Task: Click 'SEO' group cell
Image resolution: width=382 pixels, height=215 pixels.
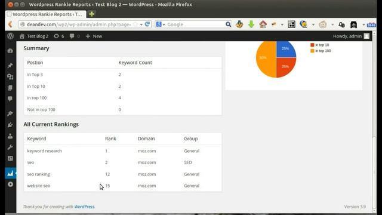Action: click(188, 162)
